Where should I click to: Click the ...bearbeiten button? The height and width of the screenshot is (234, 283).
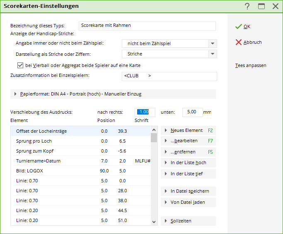pyautogui.click(x=188, y=141)
